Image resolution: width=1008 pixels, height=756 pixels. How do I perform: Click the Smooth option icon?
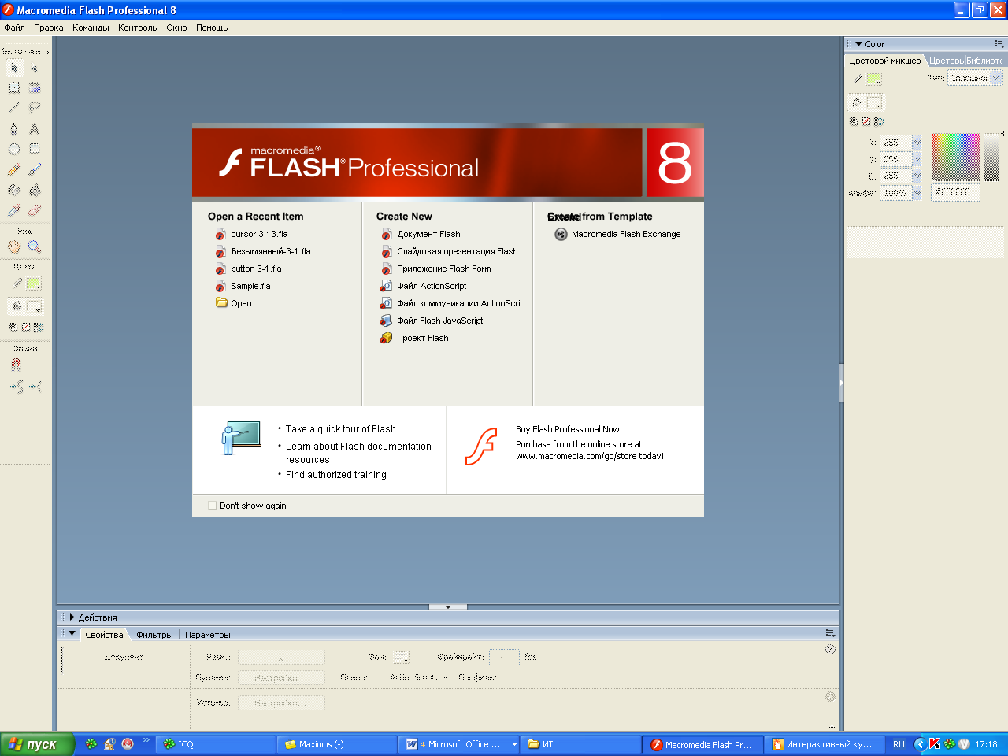tap(17, 387)
